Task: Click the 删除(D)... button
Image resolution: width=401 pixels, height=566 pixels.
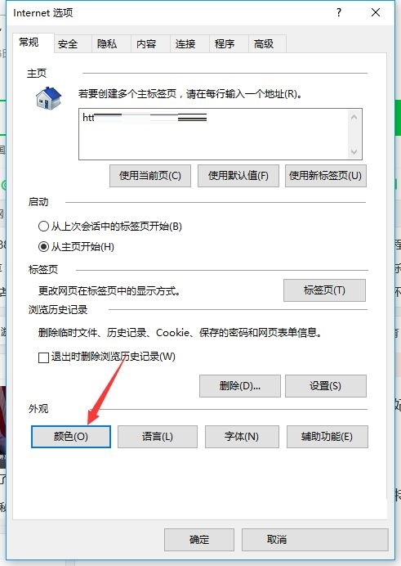Action: [239, 386]
